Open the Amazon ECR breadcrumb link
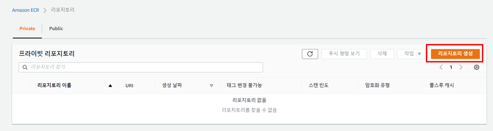Screen dimensions: 493x131 (25, 10)
